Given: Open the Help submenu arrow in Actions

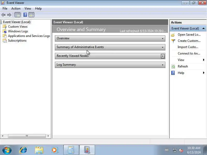Looking at the screenshot, I should pos(204,73).
